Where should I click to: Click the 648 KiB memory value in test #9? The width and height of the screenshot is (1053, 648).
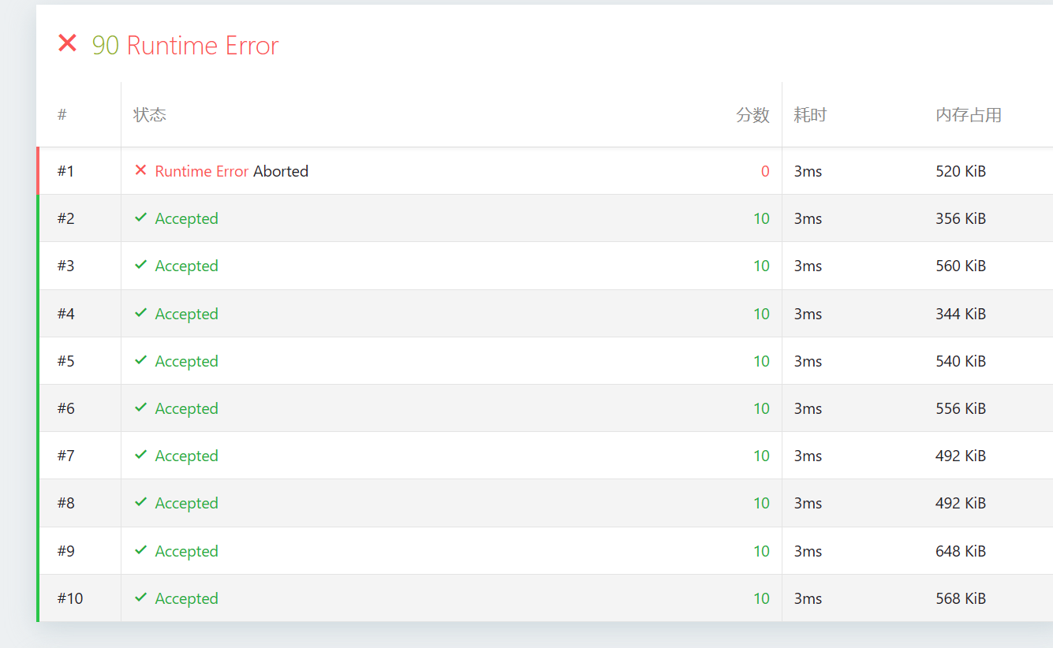coord(961,551)
